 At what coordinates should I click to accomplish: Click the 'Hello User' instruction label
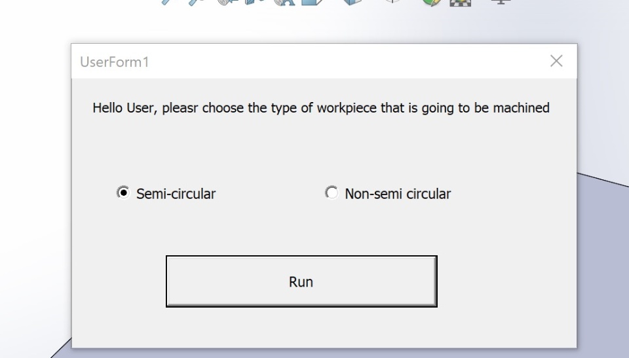(x=321, y=108)
